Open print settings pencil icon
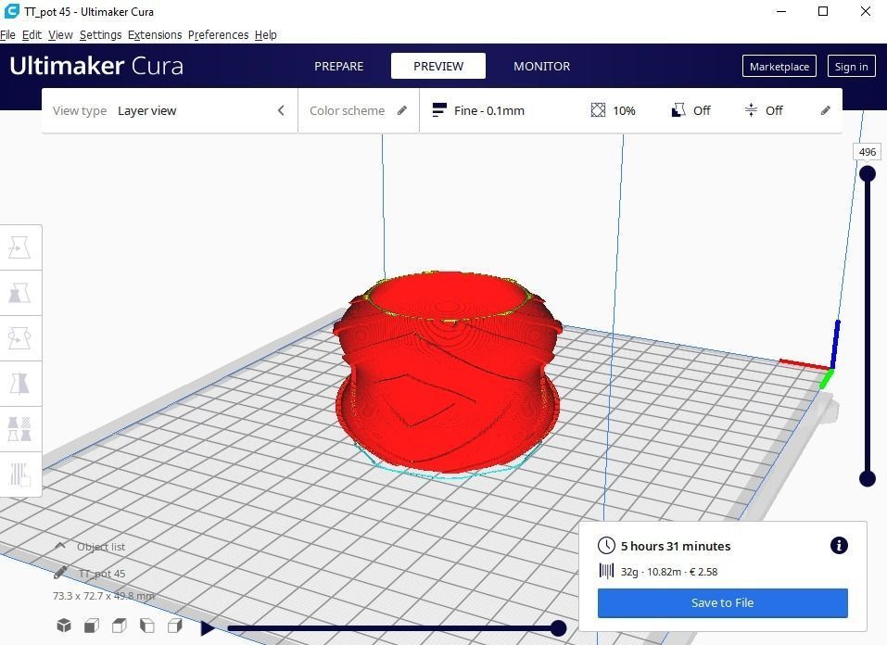Screen dimensions: 887x645 [x=825, y=110]
